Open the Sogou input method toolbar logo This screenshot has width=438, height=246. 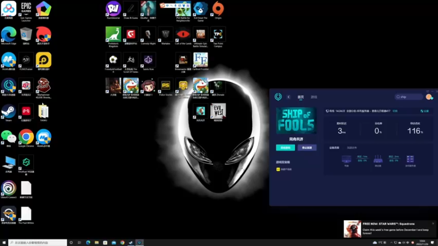(x=162, y=5)
